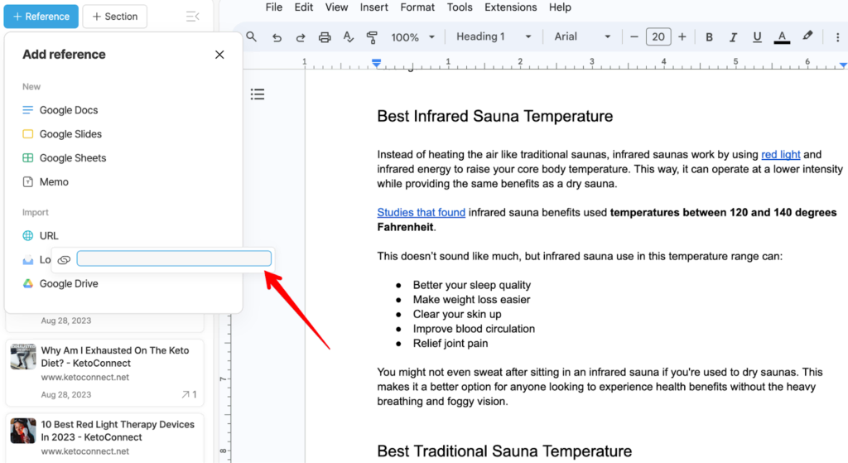Viewport: 848px width, 463px height.
Task: Click the URL input field
Action: click(174, 259)
